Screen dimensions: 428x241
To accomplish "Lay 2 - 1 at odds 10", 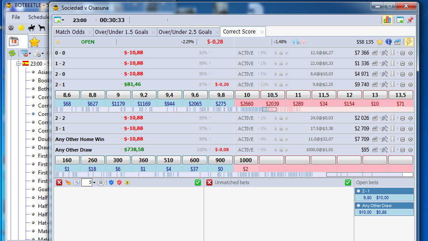I will (x=247, y=95).
